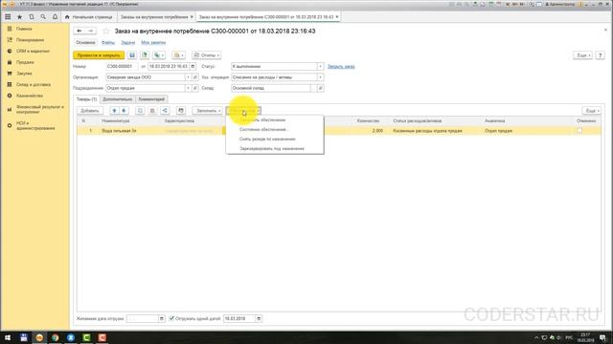613x344 pixels.
Task: Switch to the Комментарий tab
Action: pyautogui.click(x=151, y=99)
